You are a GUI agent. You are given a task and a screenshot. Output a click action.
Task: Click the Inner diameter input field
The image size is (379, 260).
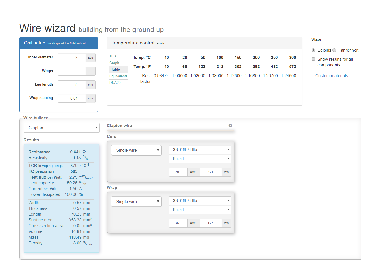72,58
